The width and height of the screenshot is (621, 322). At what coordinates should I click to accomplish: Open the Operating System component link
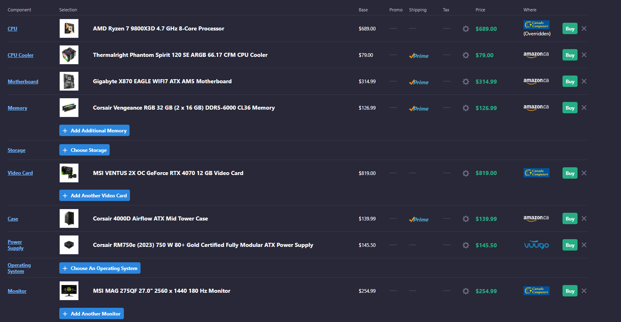(x=19, y=268)
